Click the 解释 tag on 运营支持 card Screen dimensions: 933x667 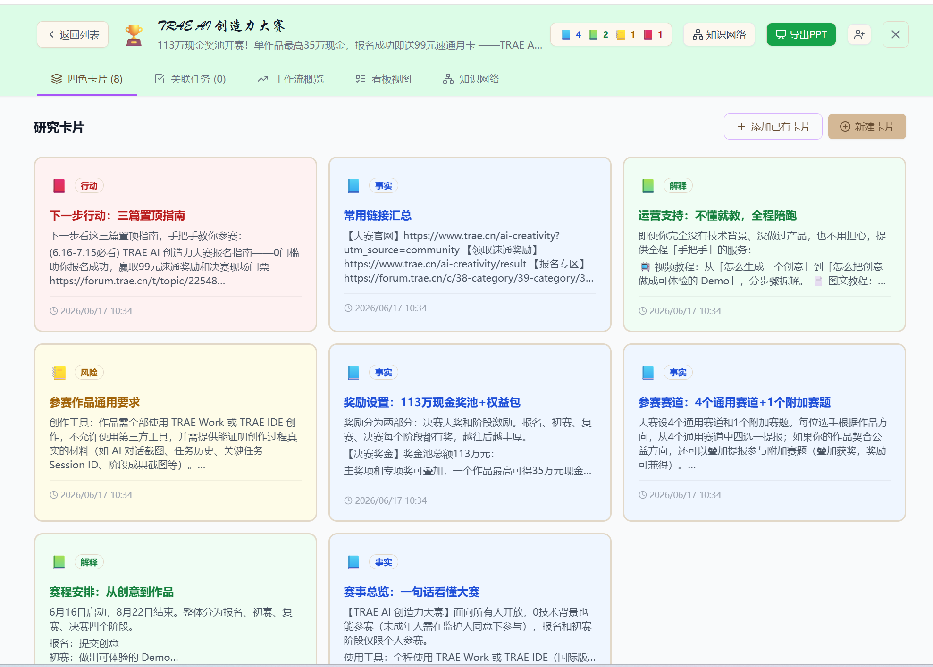678,186
